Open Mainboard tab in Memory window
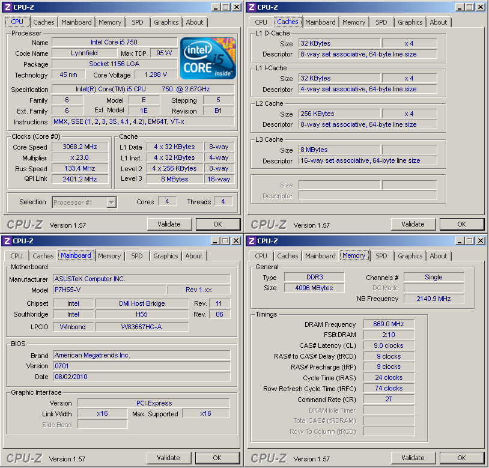 (x=320, y=256)
